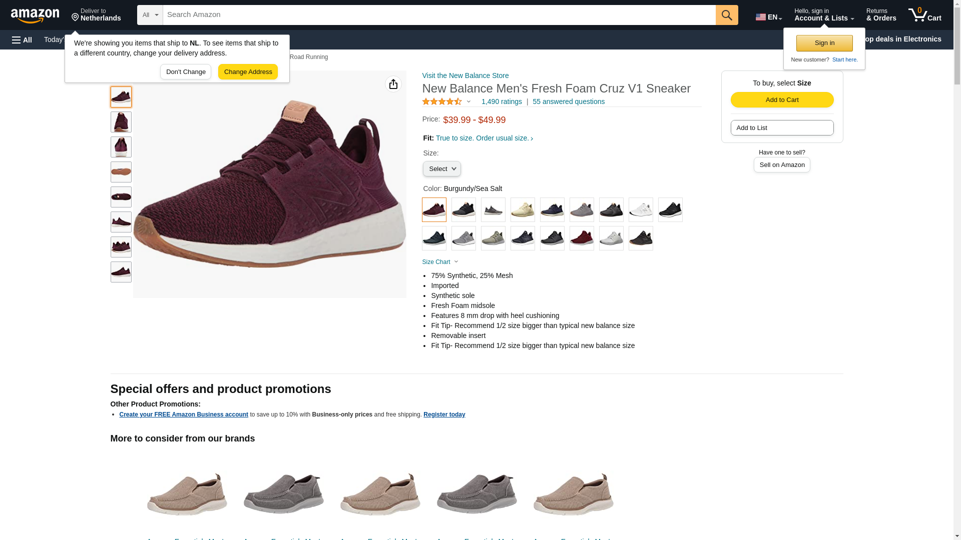Click the Add to Cart button
Image resolution: width=961 pixels, height=540 pixels.
click(782, 99)
